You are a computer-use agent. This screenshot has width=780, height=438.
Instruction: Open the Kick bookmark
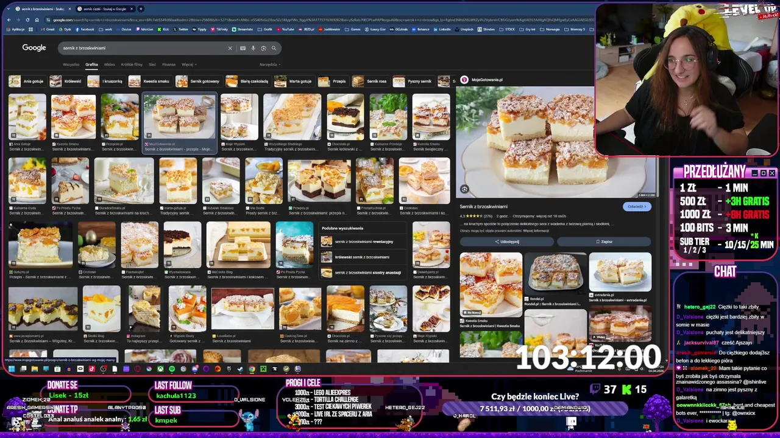[x=164, y=29]
